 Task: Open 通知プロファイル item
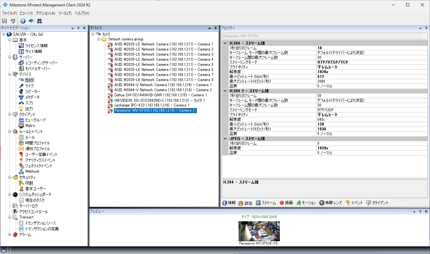click(37, 149)
